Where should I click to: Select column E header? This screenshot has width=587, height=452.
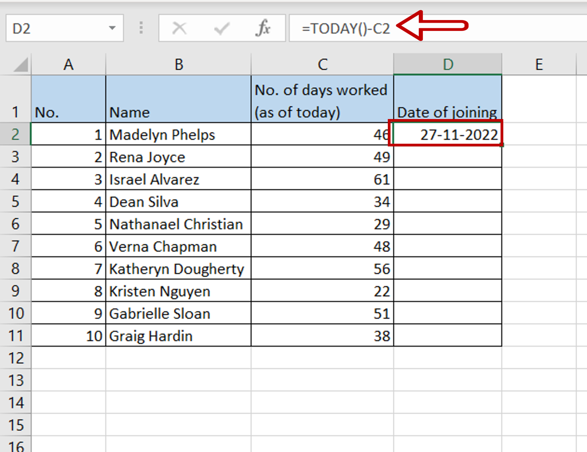(x=540, y=64)
